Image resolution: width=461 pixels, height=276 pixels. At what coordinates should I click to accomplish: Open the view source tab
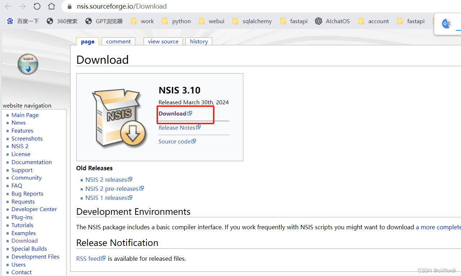163,41
